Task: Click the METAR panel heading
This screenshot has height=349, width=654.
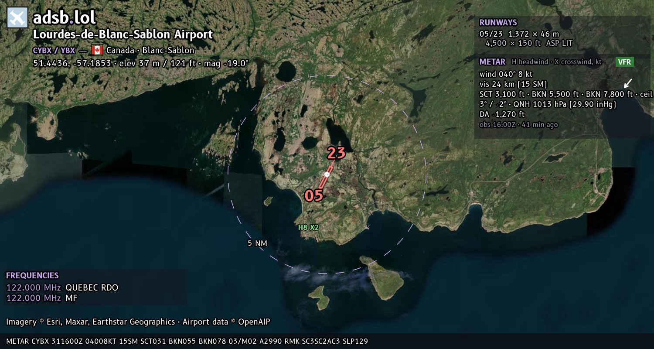Action: coord(492,62)
